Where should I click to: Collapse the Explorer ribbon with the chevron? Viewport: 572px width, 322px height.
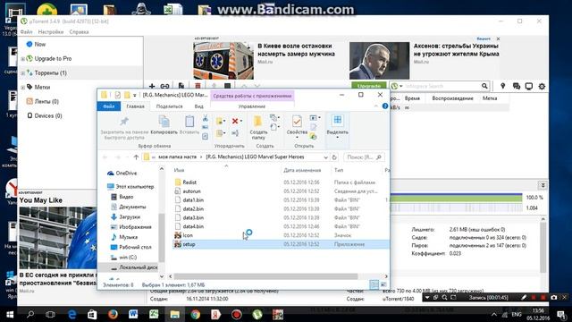pos(376,106)
